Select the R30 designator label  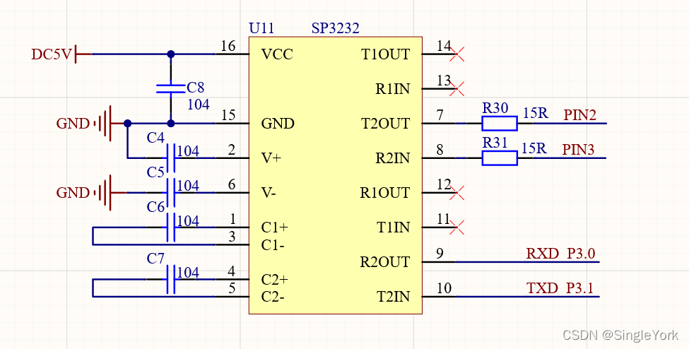[x=495, y=108]
